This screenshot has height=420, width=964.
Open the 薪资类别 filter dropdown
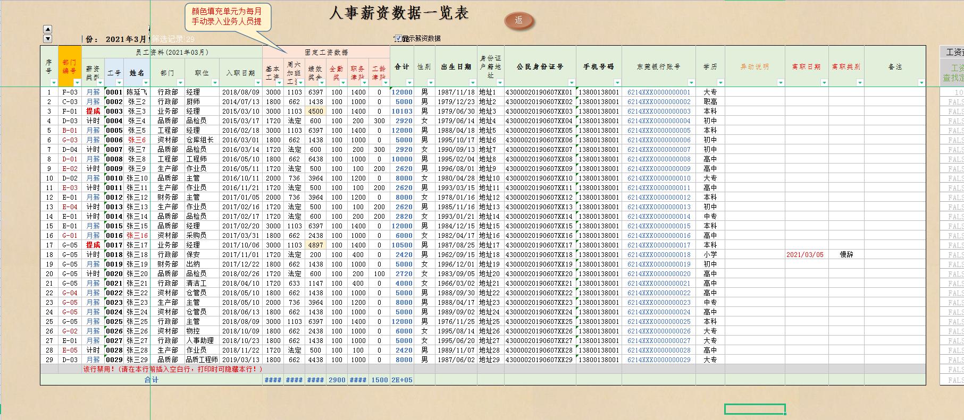pyautogui.click(x=100, y=82)
